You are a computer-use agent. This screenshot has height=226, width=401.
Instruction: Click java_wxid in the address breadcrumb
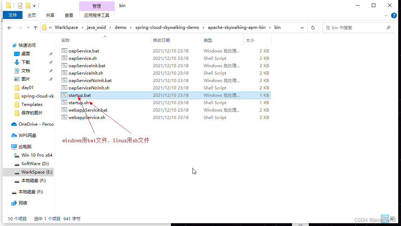click(x=96, y=27)
